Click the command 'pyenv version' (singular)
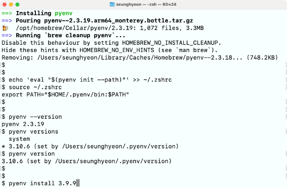Screen dimensions: 287x188 click(32, 154)
